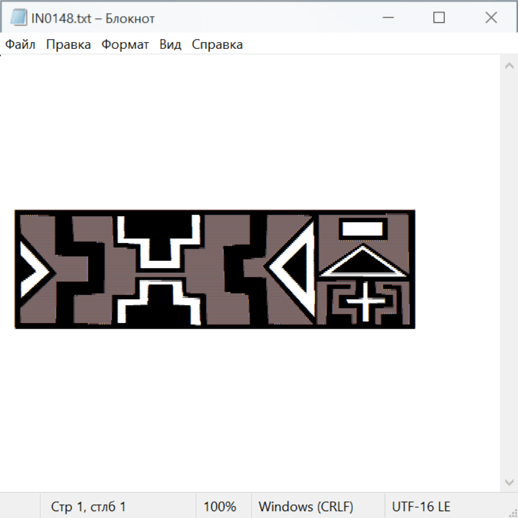Viewport: 518px width, 518px height.
Task: Open the Справка menu
Action: click(217, 45)
